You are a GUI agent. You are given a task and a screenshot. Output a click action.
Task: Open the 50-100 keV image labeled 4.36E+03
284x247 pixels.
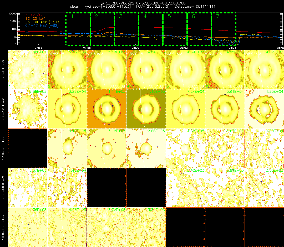pyautogui.click(x=28, y=227)
